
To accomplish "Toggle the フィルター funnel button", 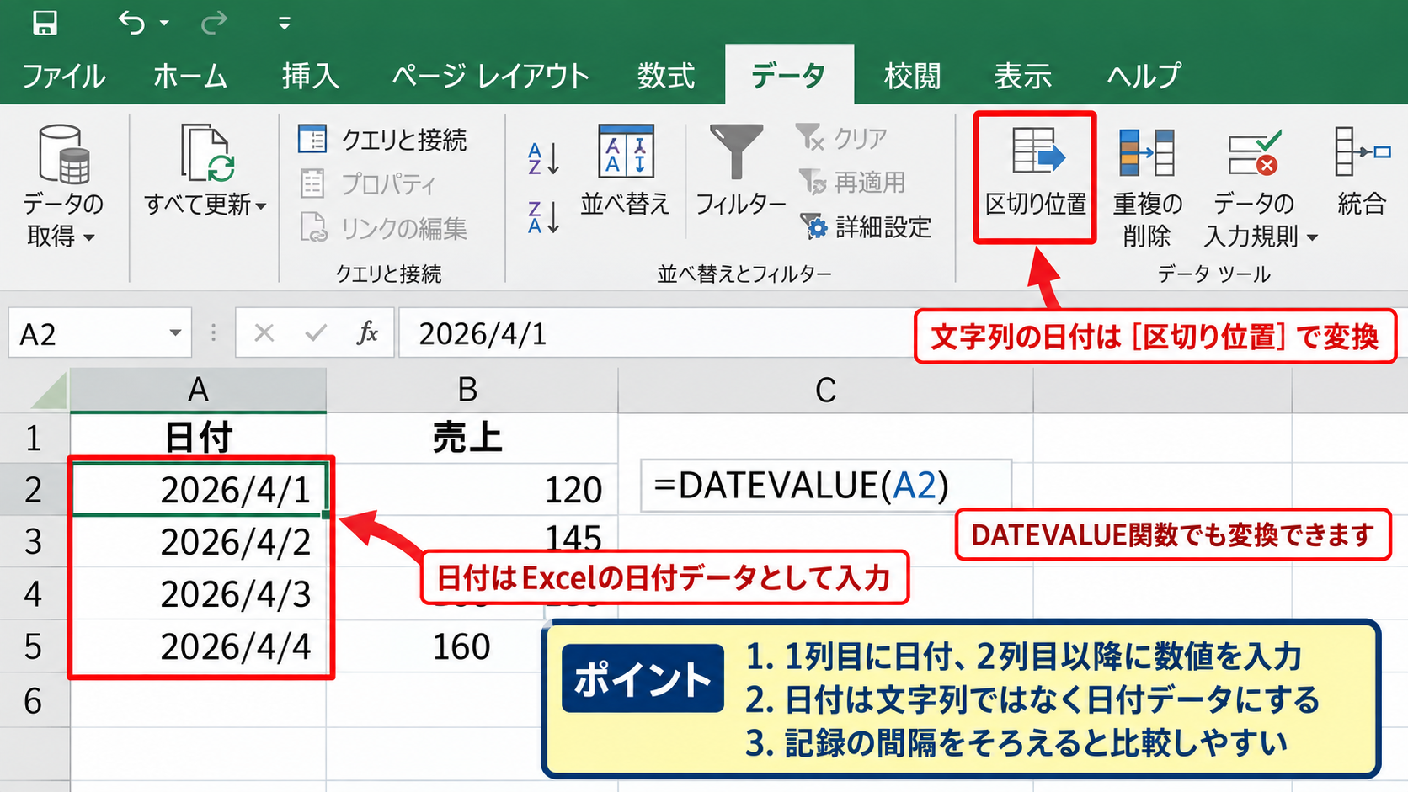I will [x=740, y=171].
